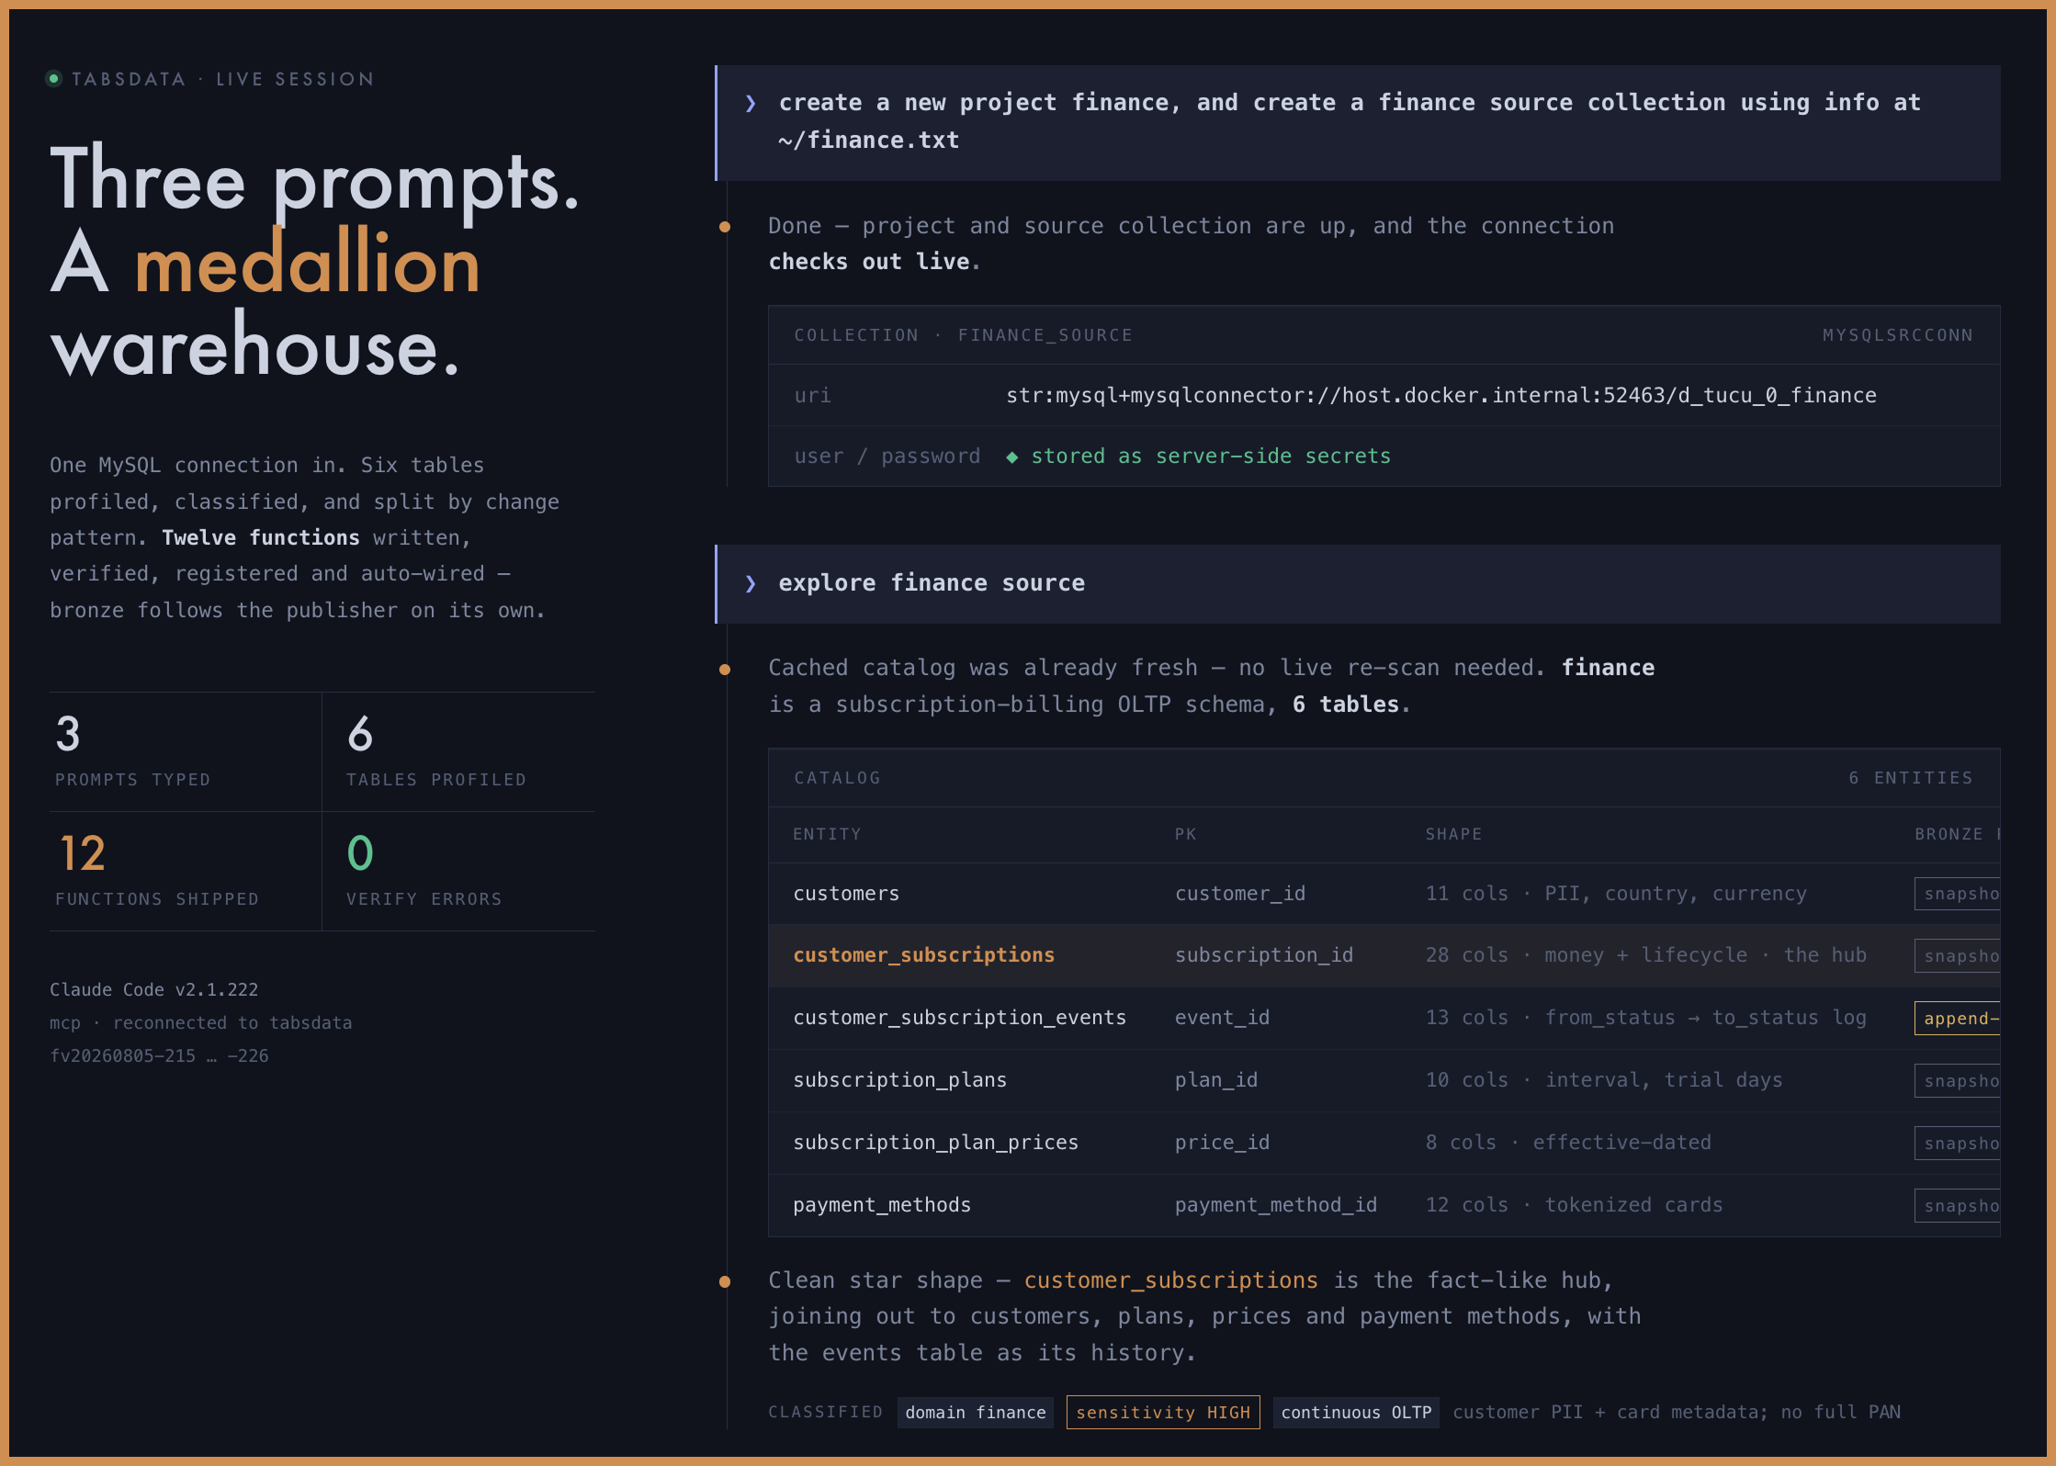Click '13 cols · from_status → to_status log' cell
This screenshot has width=2056, height=1466.
[1645, 1018]
